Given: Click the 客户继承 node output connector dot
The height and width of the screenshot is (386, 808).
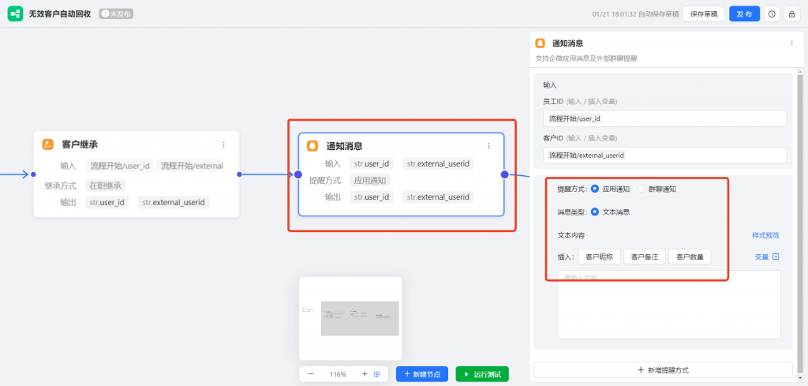Looking at the screenshot, I should pos(239,174).
